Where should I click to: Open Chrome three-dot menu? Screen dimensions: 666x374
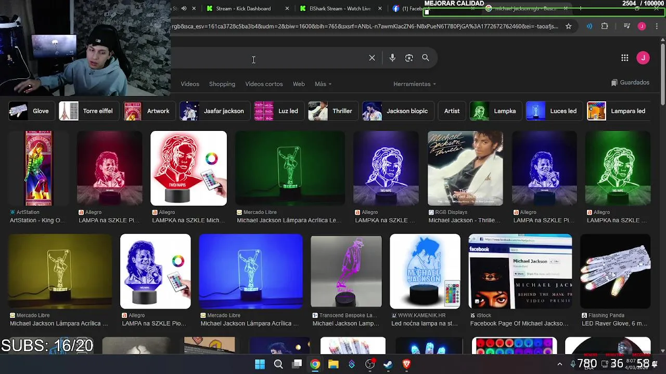click(x=657, y=26)
